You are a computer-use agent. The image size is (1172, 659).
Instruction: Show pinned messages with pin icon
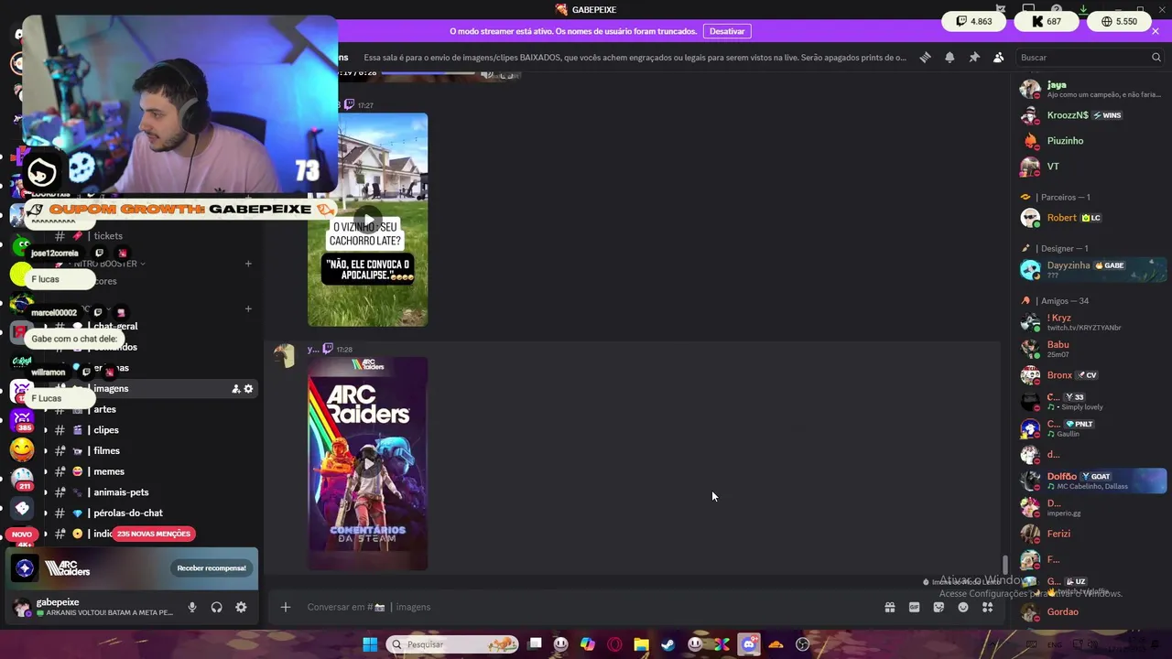pyautogui.click(x=974, y=57)
